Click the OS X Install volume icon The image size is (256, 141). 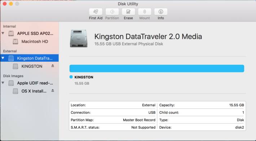click(16, 91)
